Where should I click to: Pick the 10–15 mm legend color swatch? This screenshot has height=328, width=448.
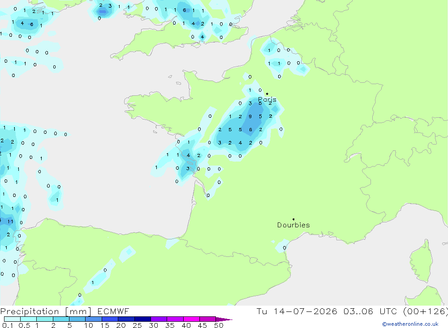pyautogui.click(x=94, y=319)
